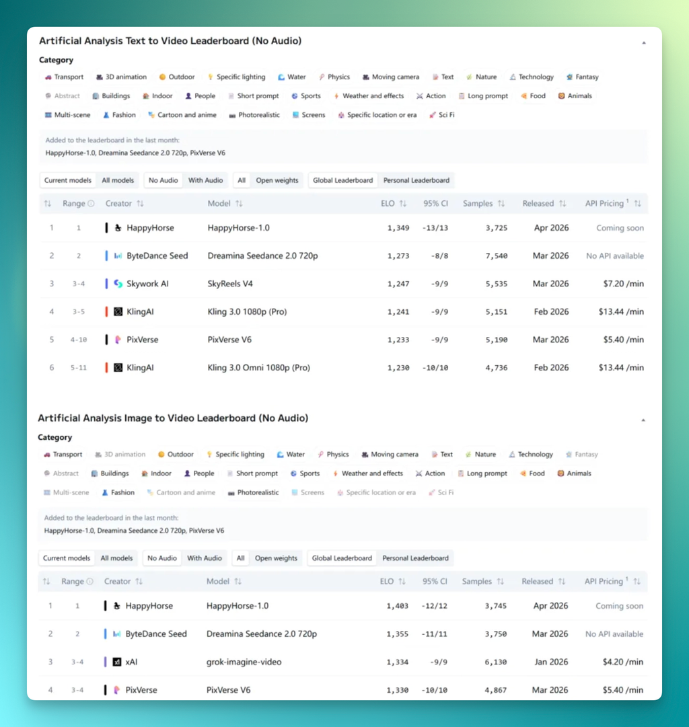The height and width of the screenshot is (727, 689).
Task: Toggle Transport category in Text to Video section
Action: (x=64, y=77)
